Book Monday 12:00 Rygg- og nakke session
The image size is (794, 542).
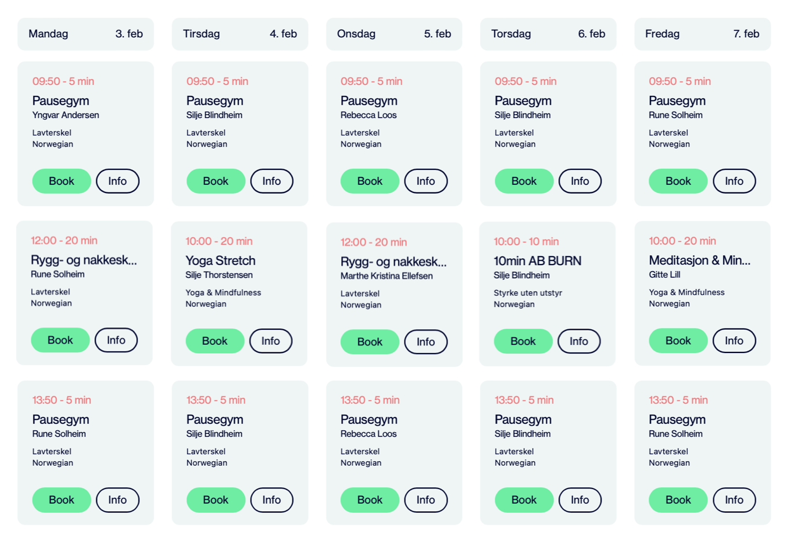tap(60, 340)
